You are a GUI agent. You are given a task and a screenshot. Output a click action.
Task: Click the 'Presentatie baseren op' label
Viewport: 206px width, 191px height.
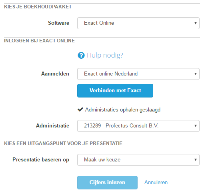tap(41, 160)
